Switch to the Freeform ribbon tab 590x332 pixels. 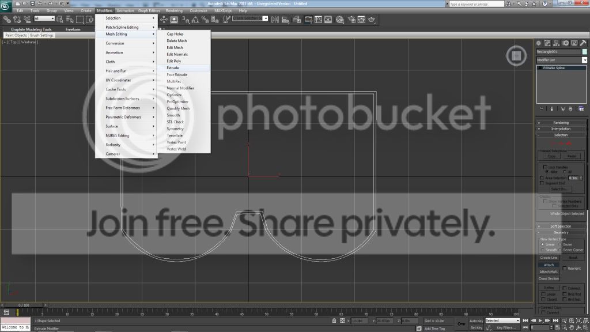coord(73,29)
